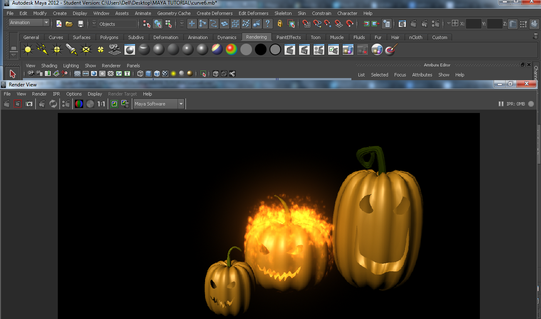Start IPR render in Render View toolbar
Image resolution: width=541 pixels, height=319 pixels.
[x=42, y=104]
